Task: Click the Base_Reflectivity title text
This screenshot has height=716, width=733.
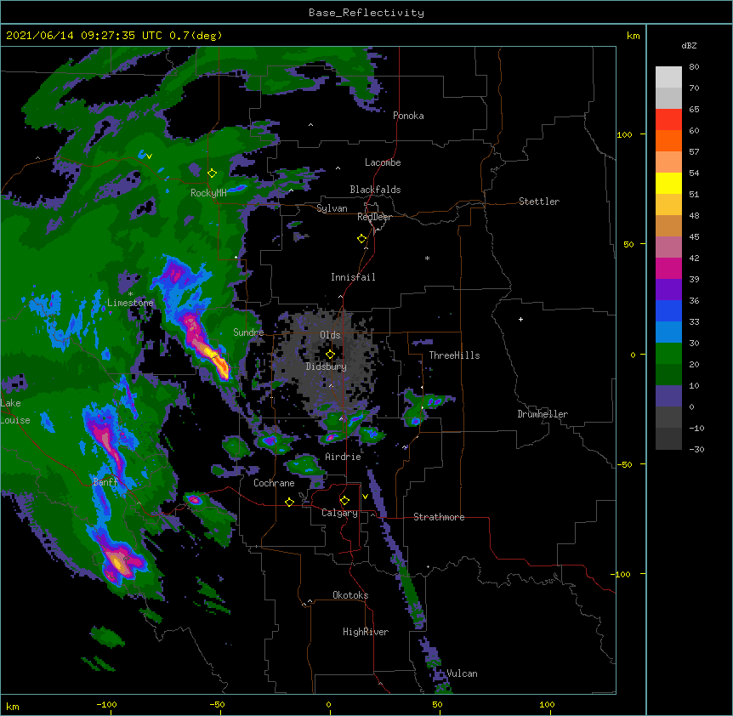Action: 366,13
